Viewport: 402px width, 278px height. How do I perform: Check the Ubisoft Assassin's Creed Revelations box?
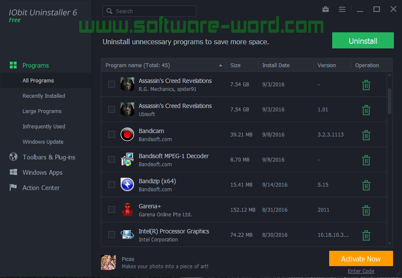112,109
